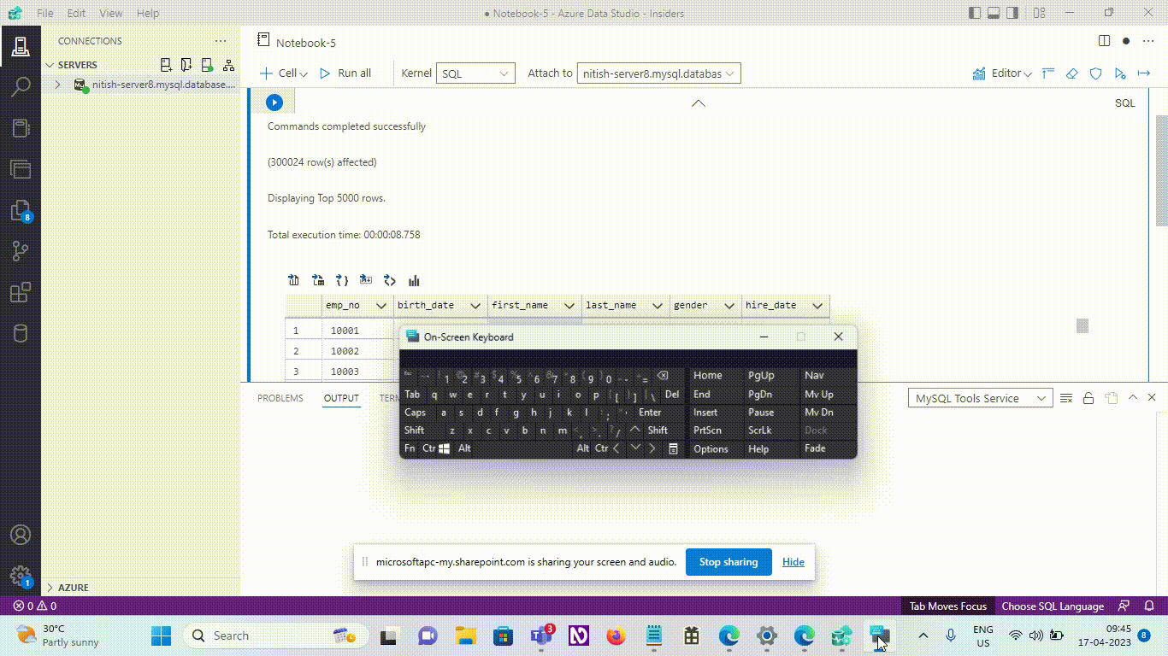This screenshot has width=1168, height=656.
Task: Click Save As JSON result icon
Action: (x=342, y=280)
